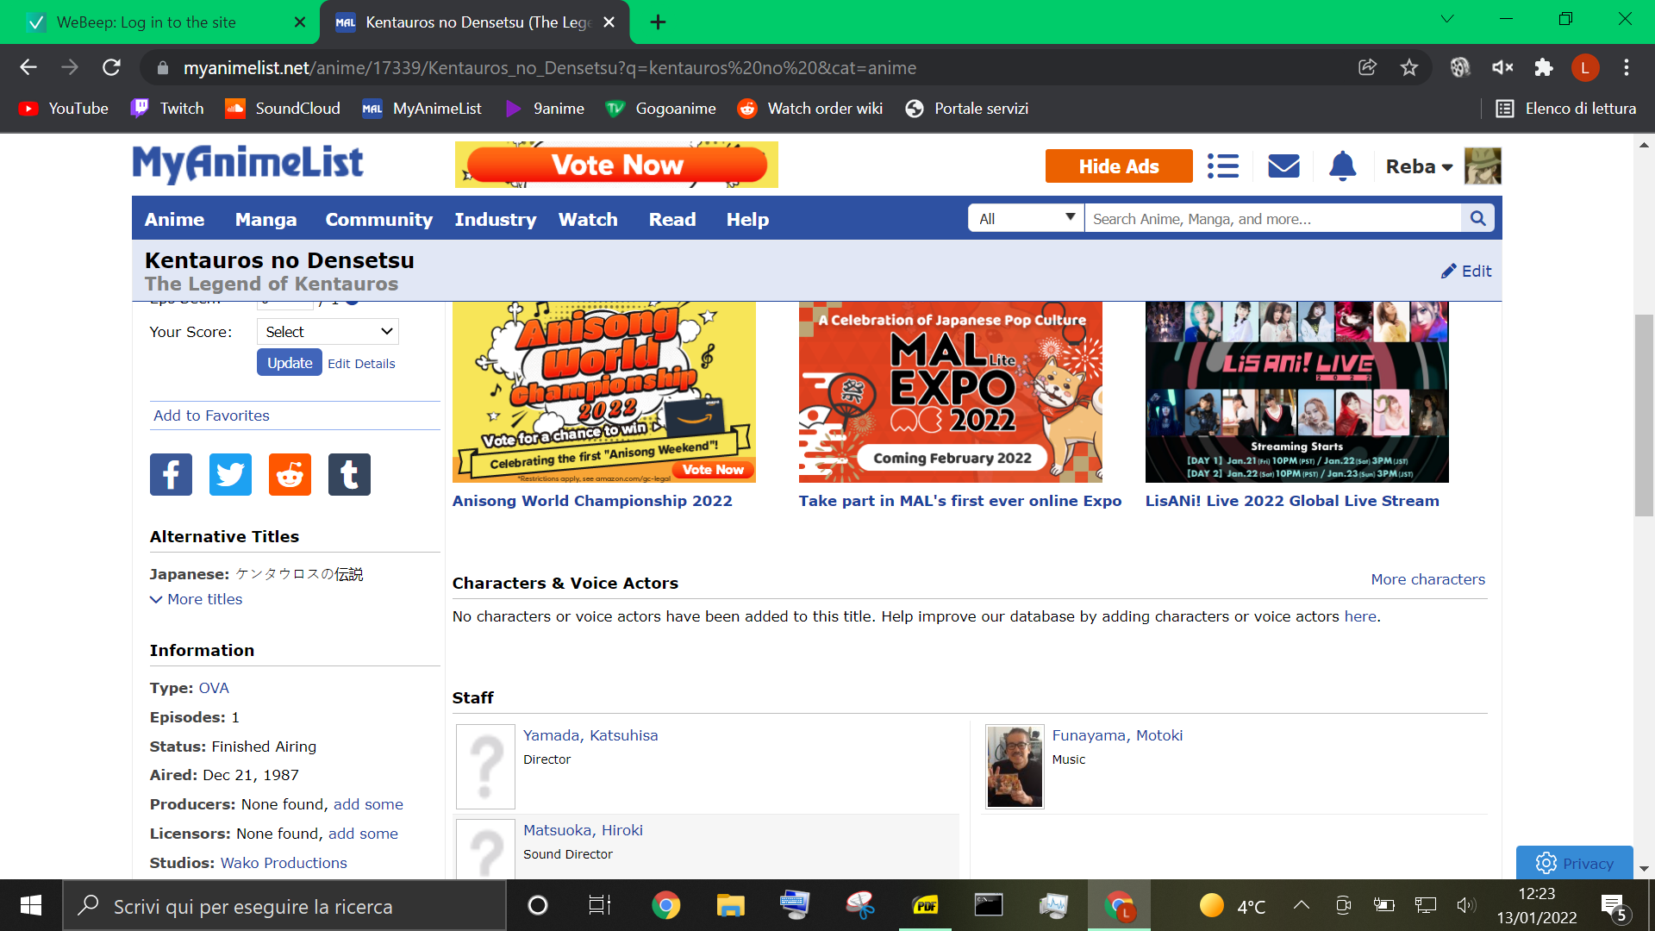Open the Your Score select dropdown
This screenshot has height=931, width=1655.
click(328, 332)
